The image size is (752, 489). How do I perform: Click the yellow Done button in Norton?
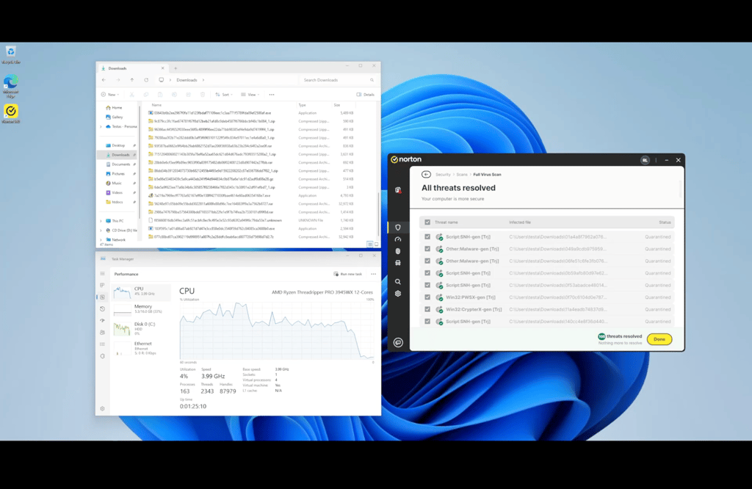pos(659,339)
